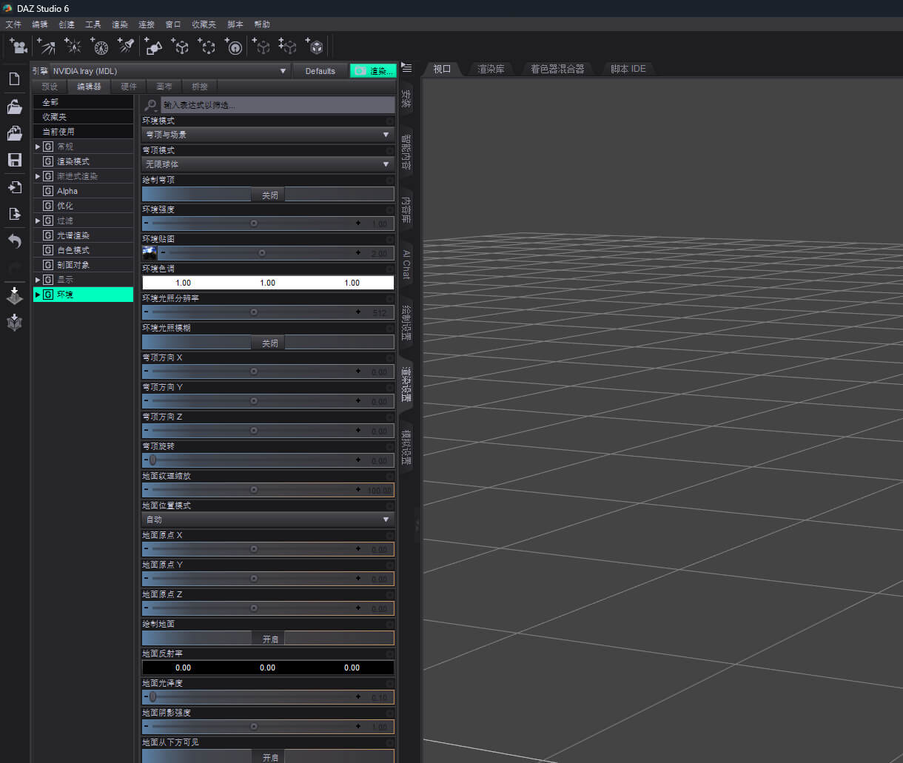The image size is (903, 763).
Task: Click the Open file folder icon
Action: tap(14, 107)
